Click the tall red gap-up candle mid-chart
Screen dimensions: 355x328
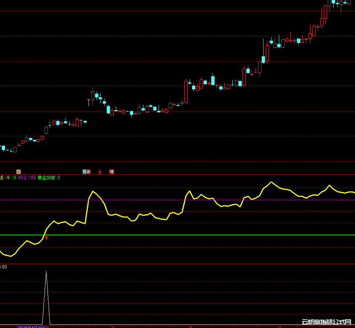click(186, 92)
